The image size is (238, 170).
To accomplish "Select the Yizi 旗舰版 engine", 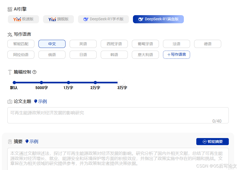I will (58, 19).
